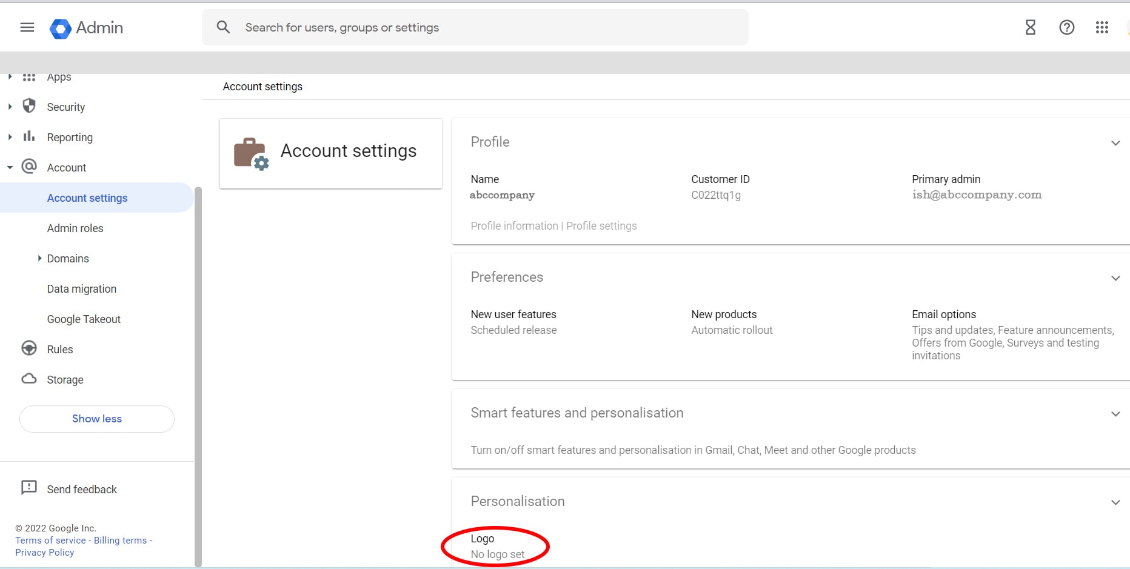Open Security in sidebar
Viewport: 1130px width, 569px height.
66,107
